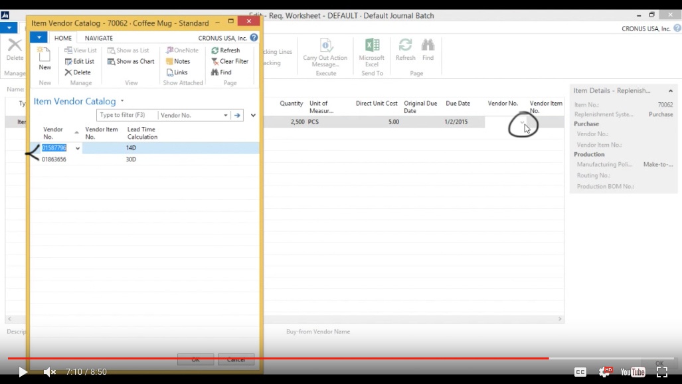
Task: Clear Filter in the catalog ribbon
Action: coord(230,61)
